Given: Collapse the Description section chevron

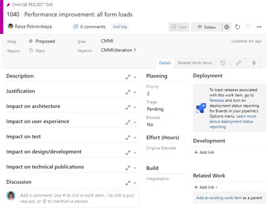Looking at the screenshot, I should point(135,77).
